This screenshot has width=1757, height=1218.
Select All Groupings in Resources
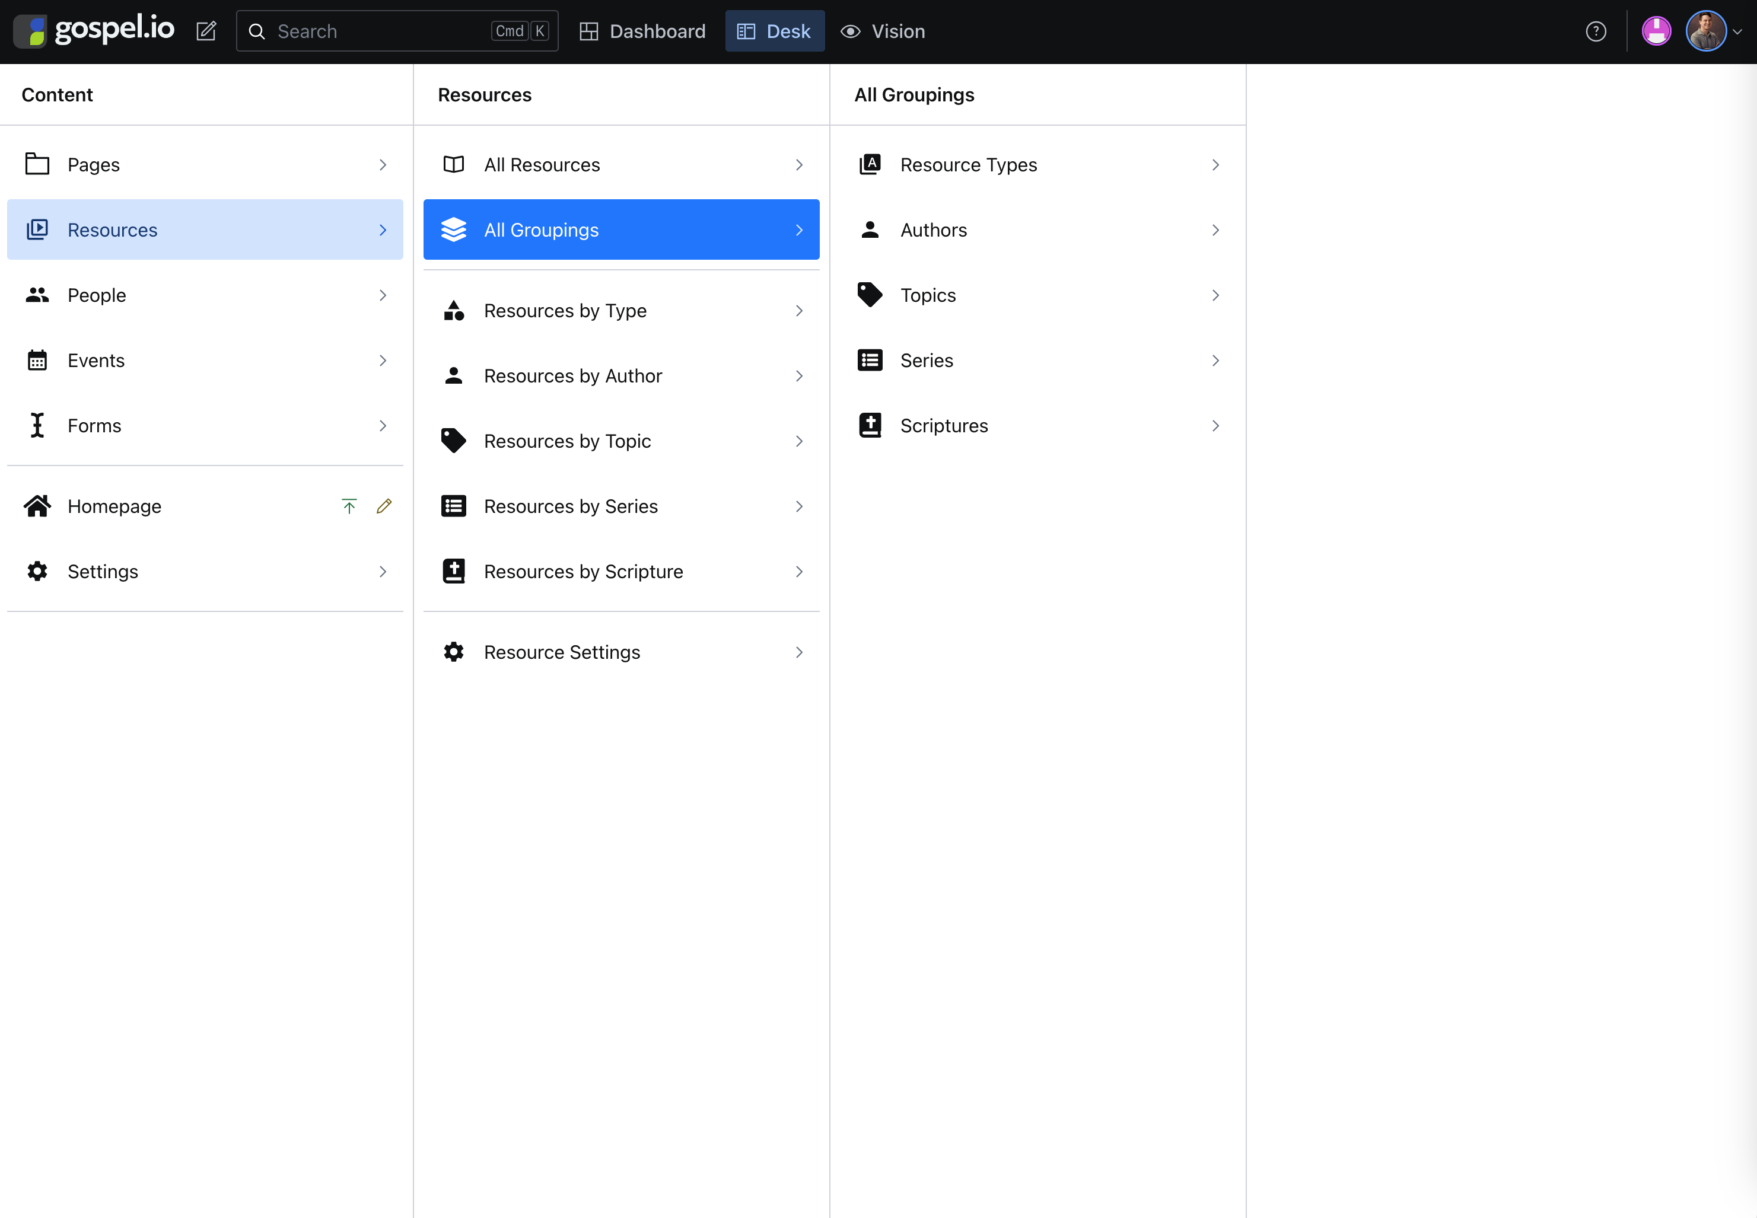621,229
